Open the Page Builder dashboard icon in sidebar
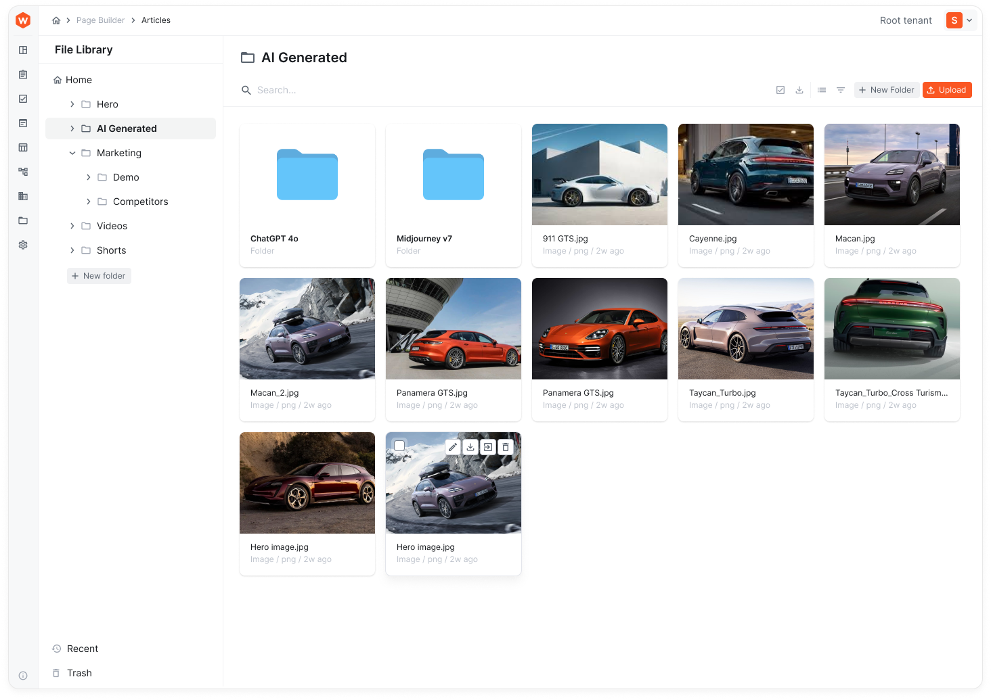Screen dimensions: 991x700 (23, 50)
